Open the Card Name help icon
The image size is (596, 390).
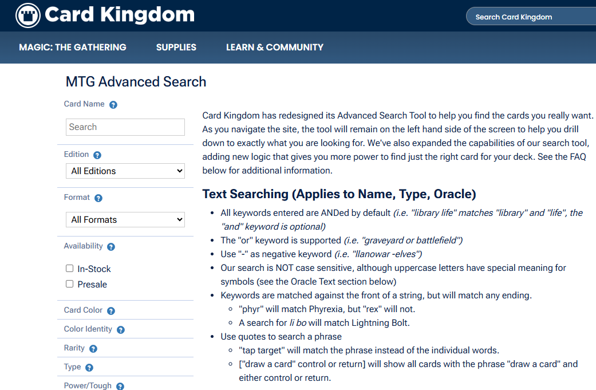coord(113,105)
